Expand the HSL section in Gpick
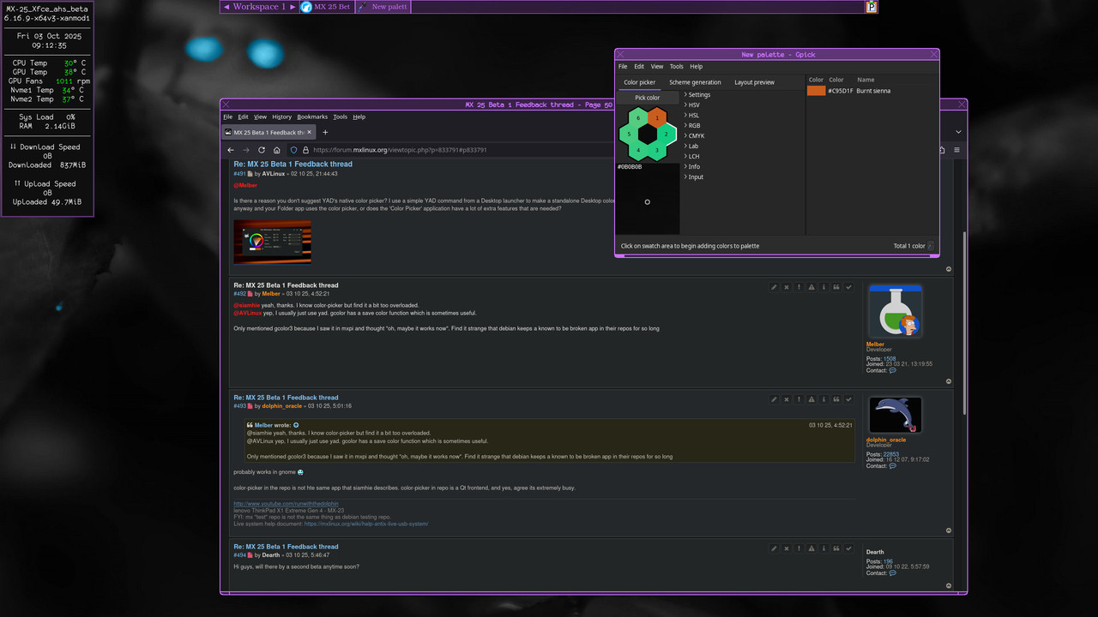The height and width of the screenshot is (617, 1098). pos(691,116)
